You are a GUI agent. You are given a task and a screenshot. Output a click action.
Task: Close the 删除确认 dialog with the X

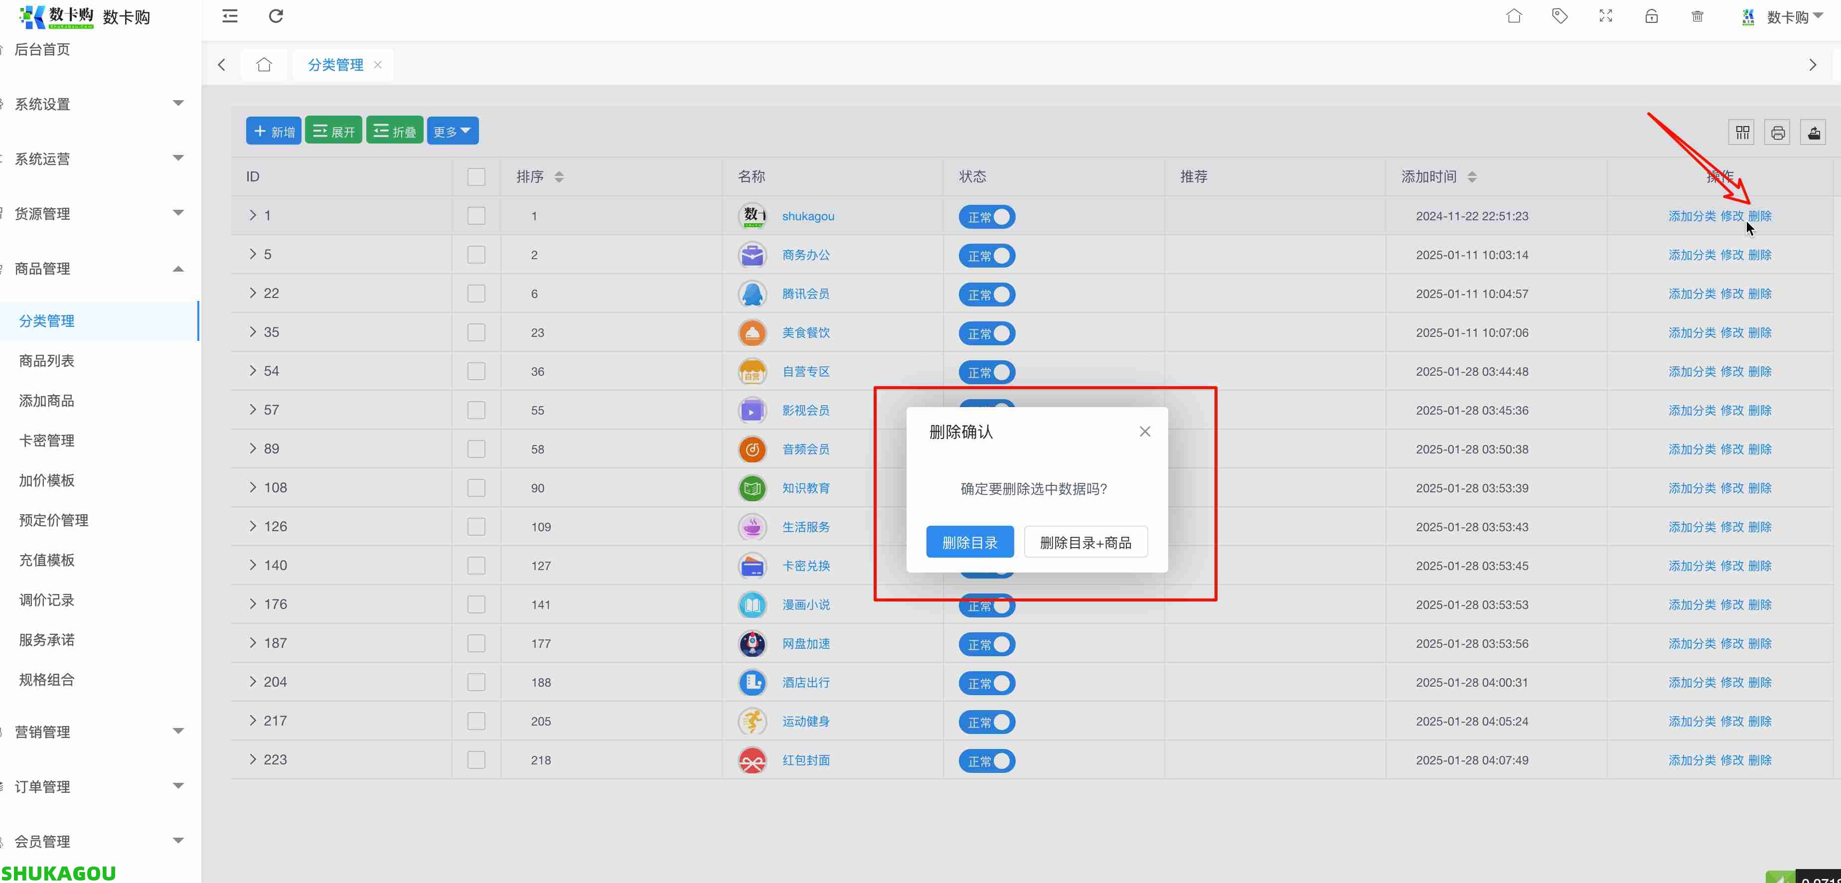tap(1145, 431)
